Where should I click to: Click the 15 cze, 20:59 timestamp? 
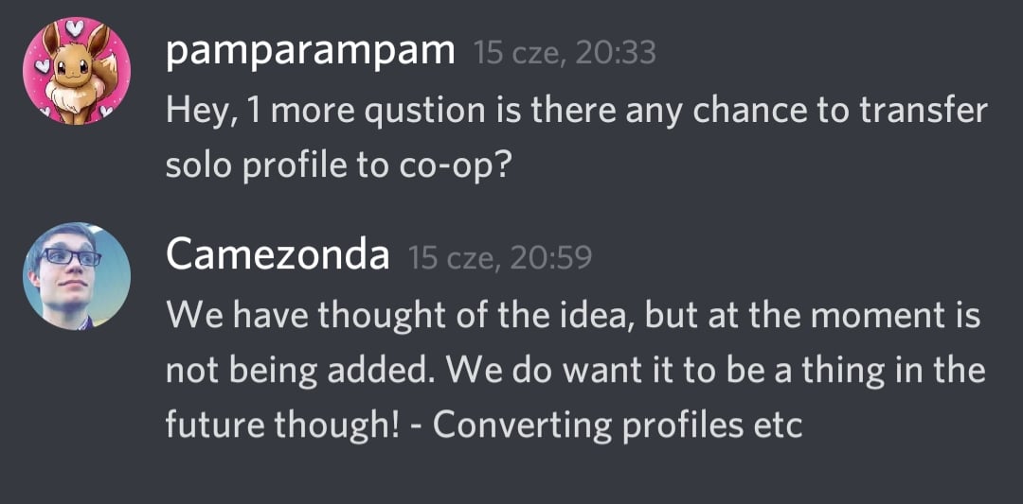click(500, 258)
